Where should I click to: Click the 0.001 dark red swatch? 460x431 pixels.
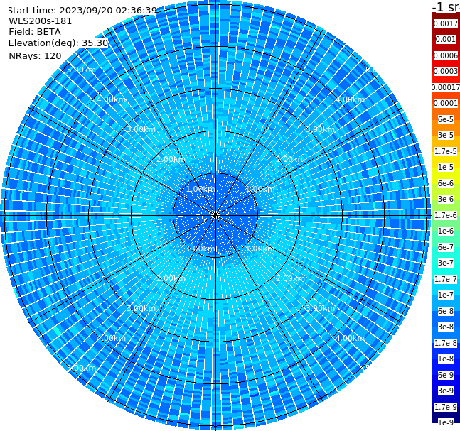446,39
